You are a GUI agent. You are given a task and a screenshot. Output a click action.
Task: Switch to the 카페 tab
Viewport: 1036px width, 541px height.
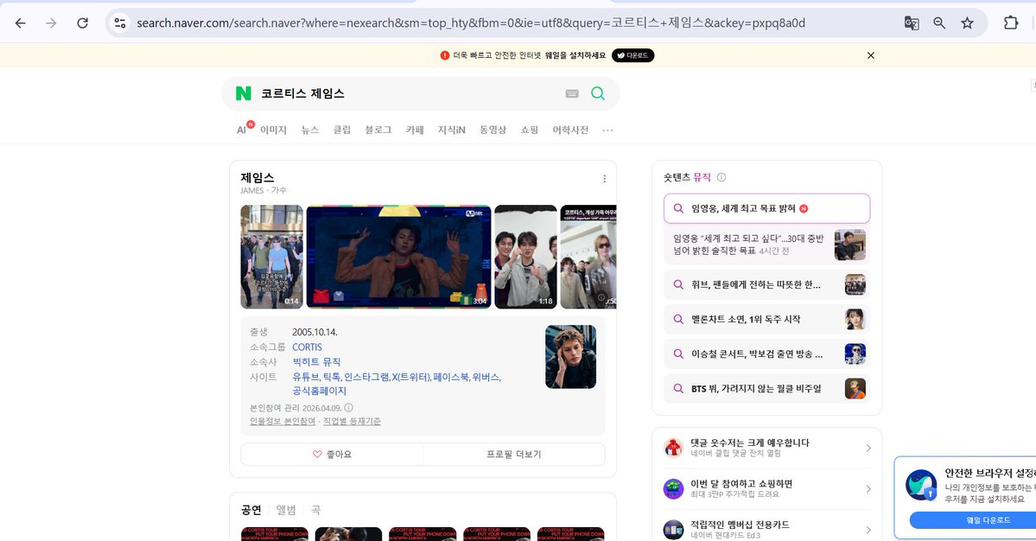click(415, 130)
